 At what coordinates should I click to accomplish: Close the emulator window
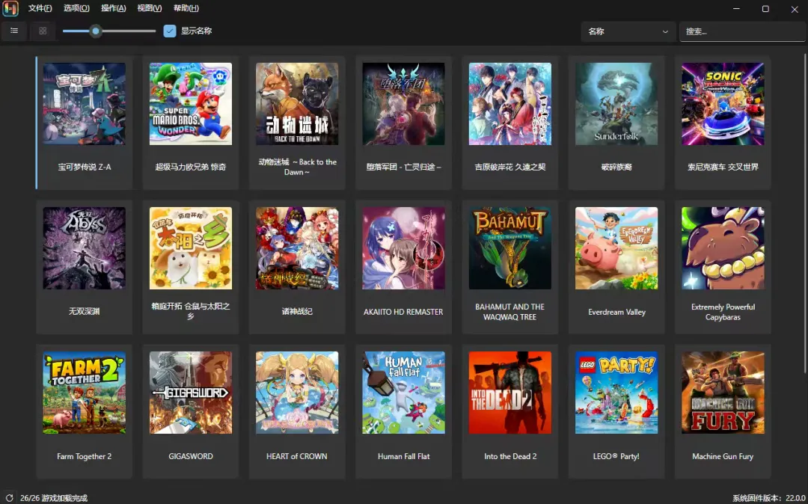tap(794, 9)
